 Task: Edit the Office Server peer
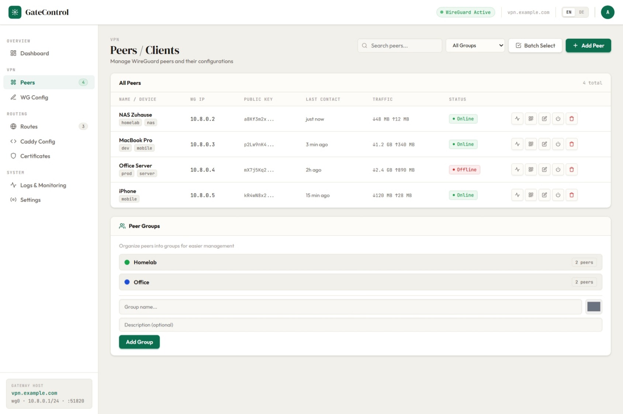point(544,170)
